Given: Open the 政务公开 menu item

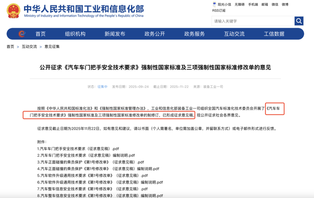Looking at the screenshot, I should click(155, 34).
